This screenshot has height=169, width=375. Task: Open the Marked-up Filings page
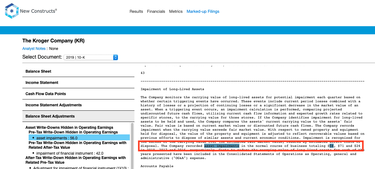tap(203, 12)
